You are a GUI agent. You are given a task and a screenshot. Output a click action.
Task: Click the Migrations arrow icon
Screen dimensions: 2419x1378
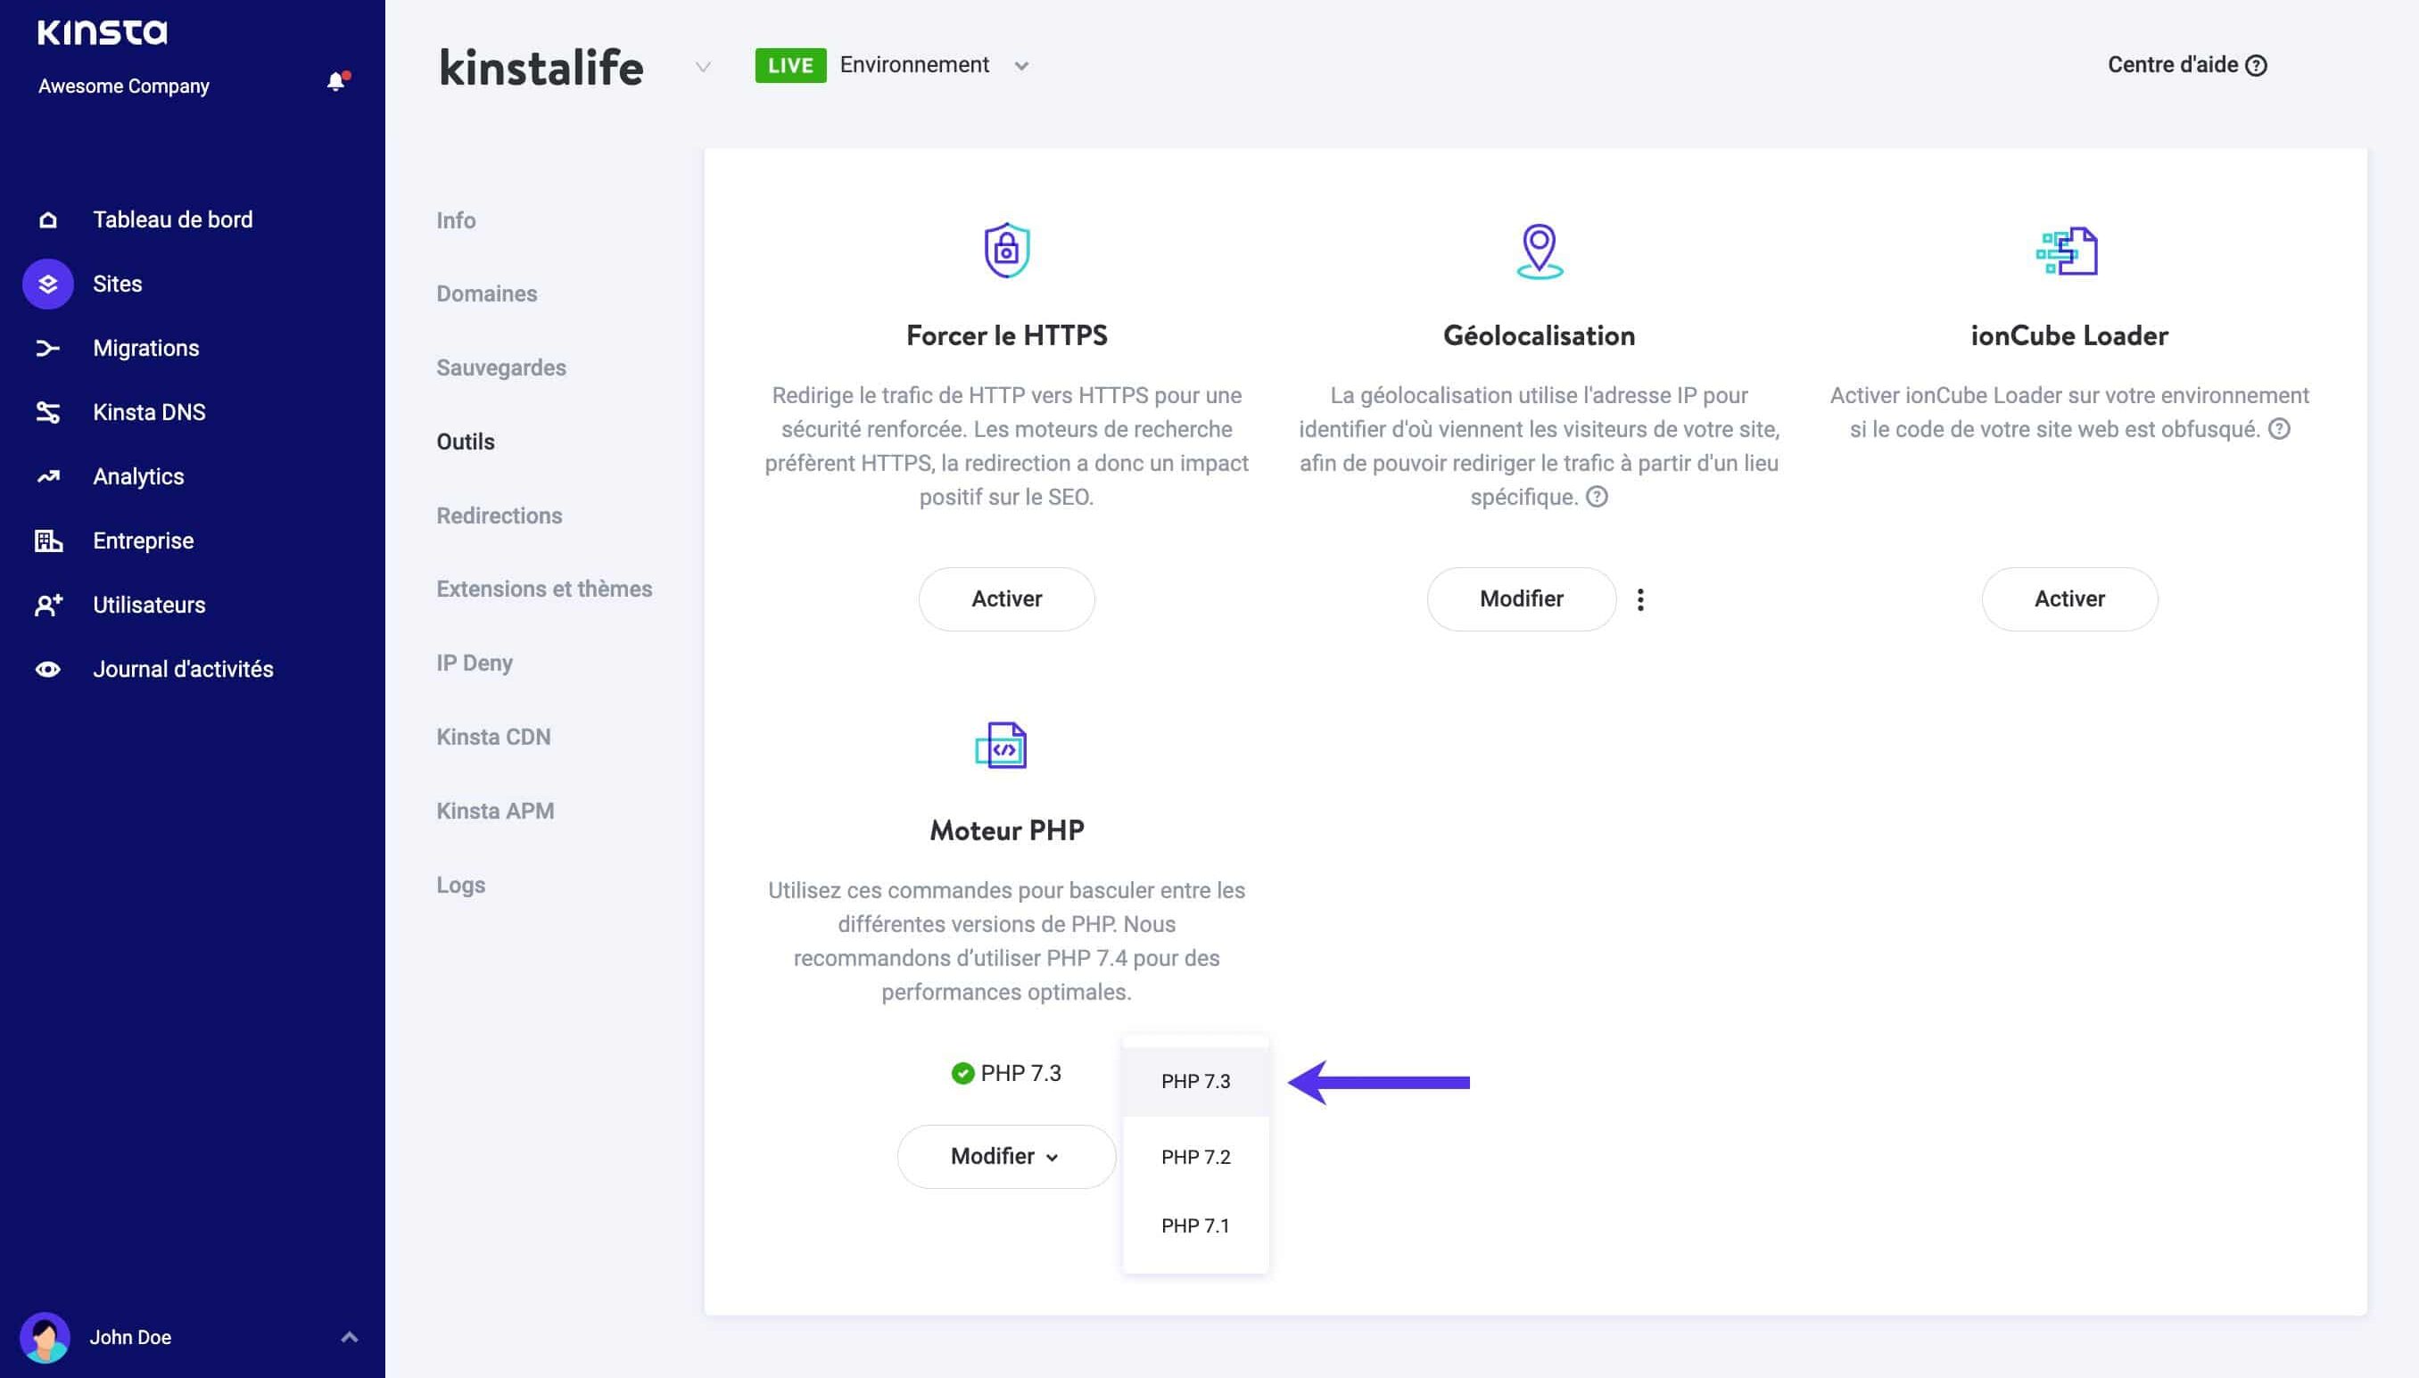(47, 348)
